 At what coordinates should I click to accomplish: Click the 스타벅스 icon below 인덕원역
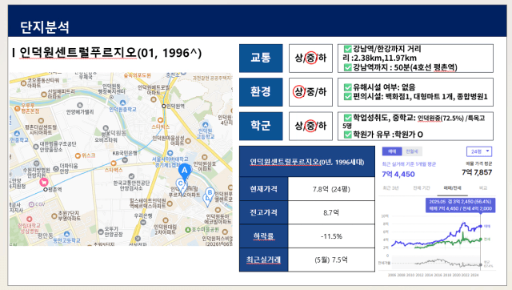[160, 120]
